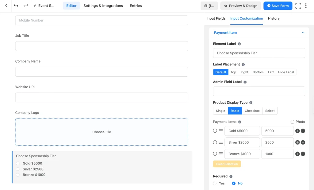The width and height of the screenshot is (314, 190).
Task: Select Single product display type
Action: click(220, 111)
